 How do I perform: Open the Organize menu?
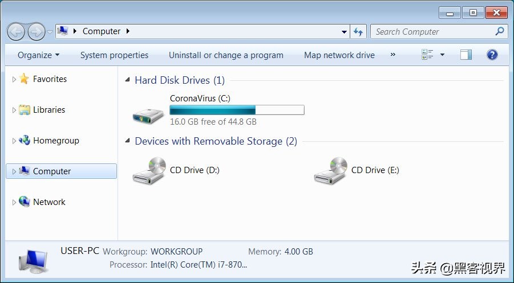pyautogui.click(x=38, y=55)
